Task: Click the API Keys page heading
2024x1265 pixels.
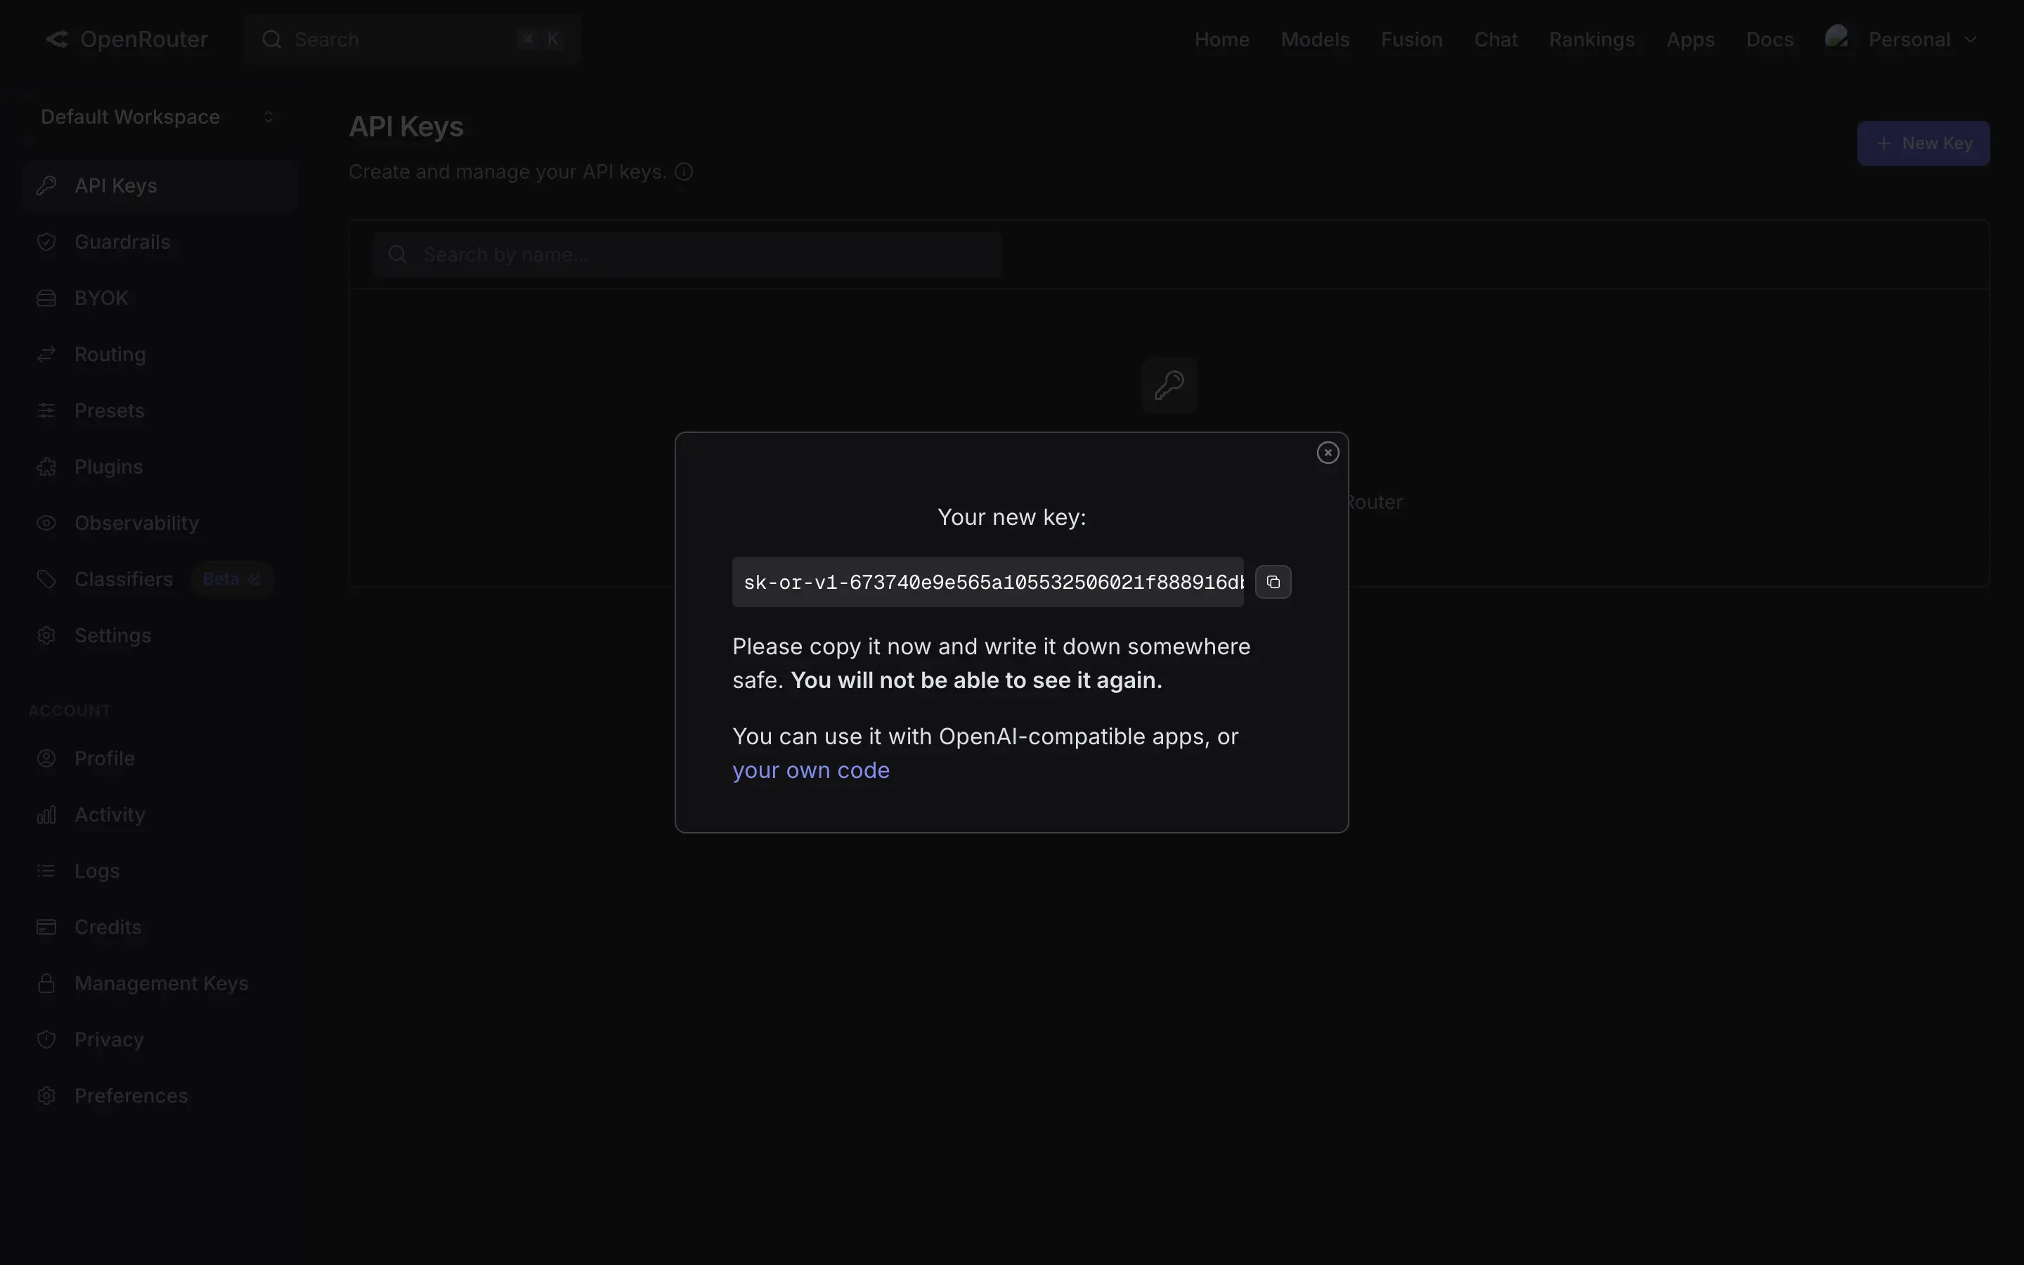Action: pyautogui.click(x=406, y=126)
